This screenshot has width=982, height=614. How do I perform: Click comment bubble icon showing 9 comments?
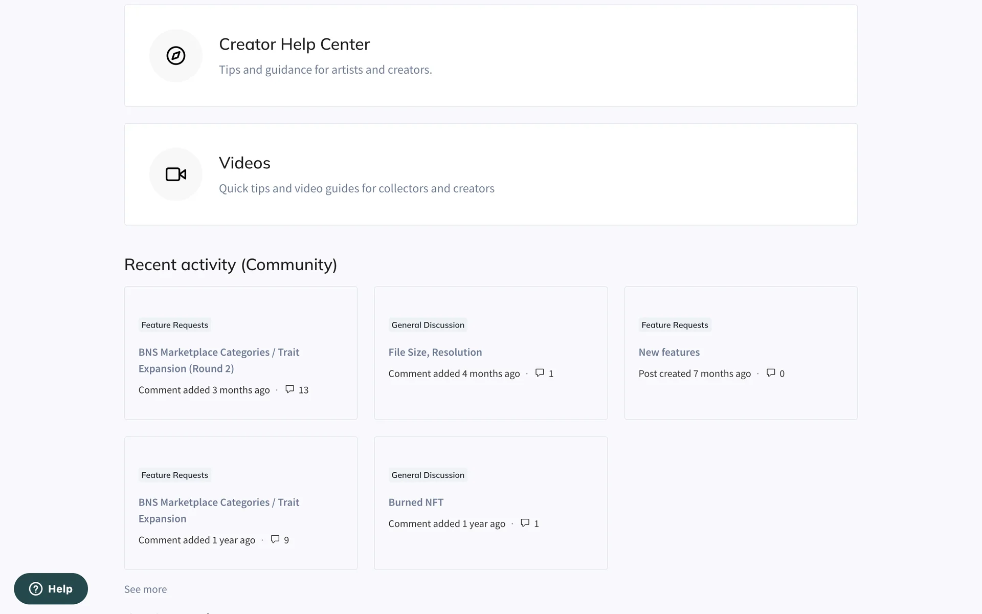click(x=275, y=539)
